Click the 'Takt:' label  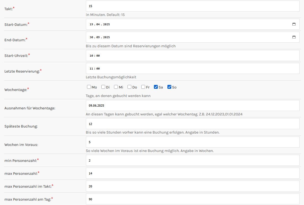click(9, 9)
